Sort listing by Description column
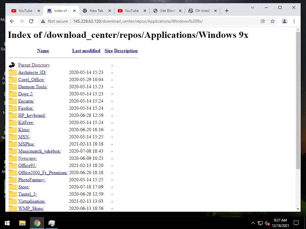The height and width of the screenshot is (229, 306). pos(126,51)
